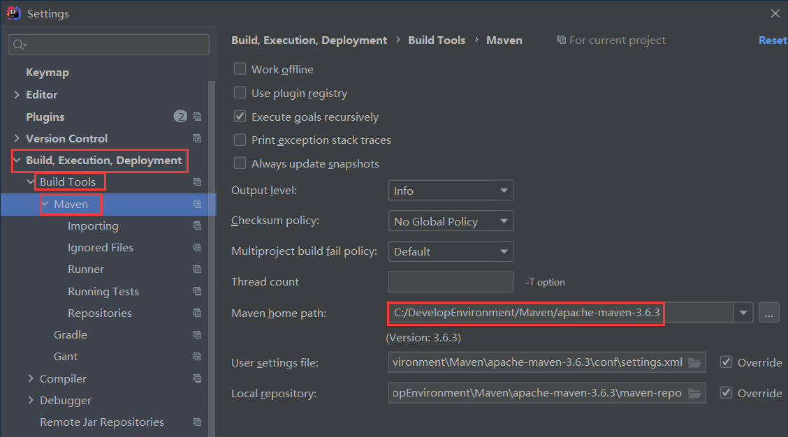
Task: Click the Build Tools breadcrumb
Action: pyautogui.click(x=437, y=40)
